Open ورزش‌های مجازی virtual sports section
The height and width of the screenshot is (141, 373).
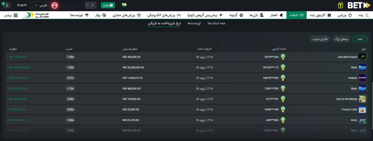point(127,15)
